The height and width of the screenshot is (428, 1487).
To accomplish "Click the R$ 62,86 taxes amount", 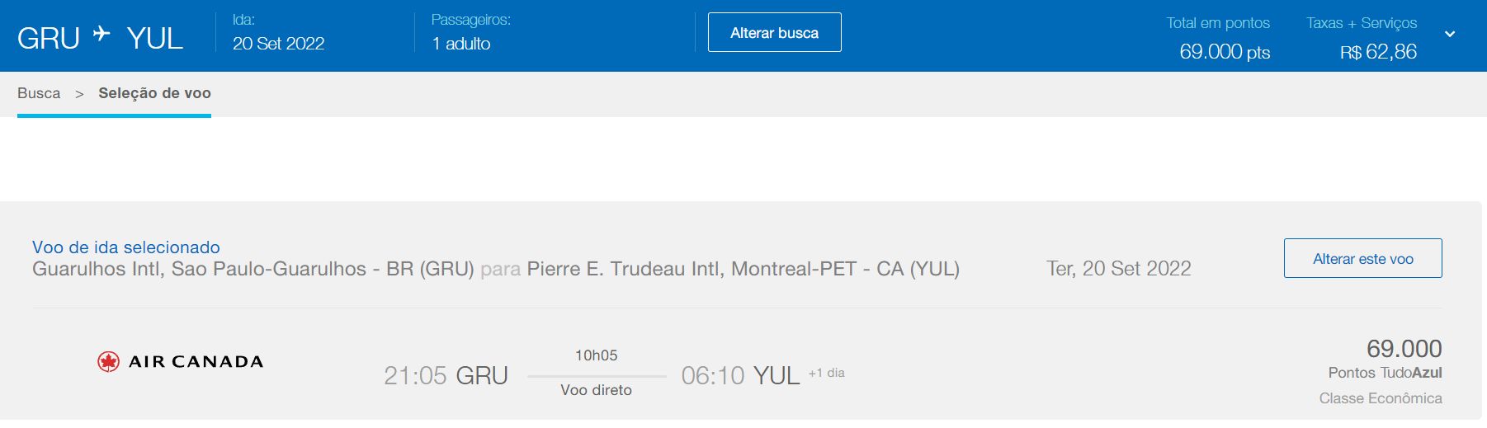I will coord(1378,52).
